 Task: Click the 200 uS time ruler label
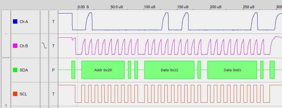pos(216,7)
